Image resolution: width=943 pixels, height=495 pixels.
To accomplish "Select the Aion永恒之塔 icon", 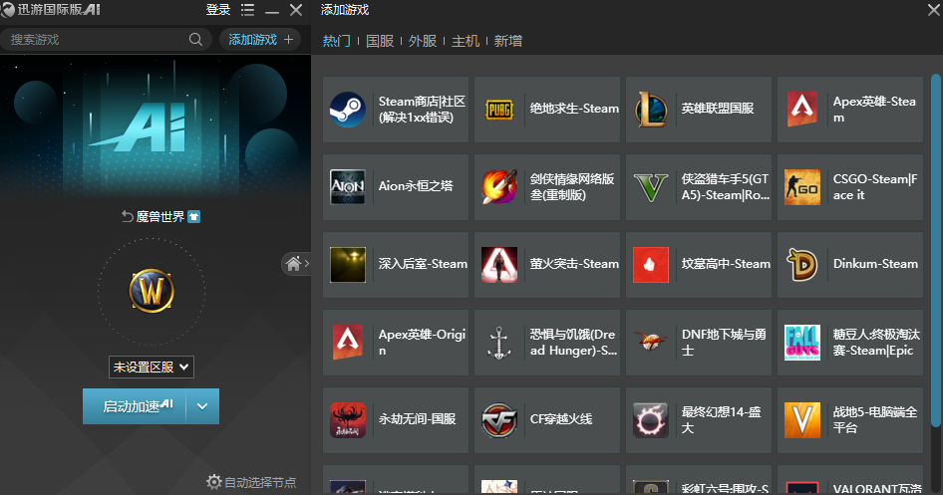I will pyautogui.click(x=348, y=187).
